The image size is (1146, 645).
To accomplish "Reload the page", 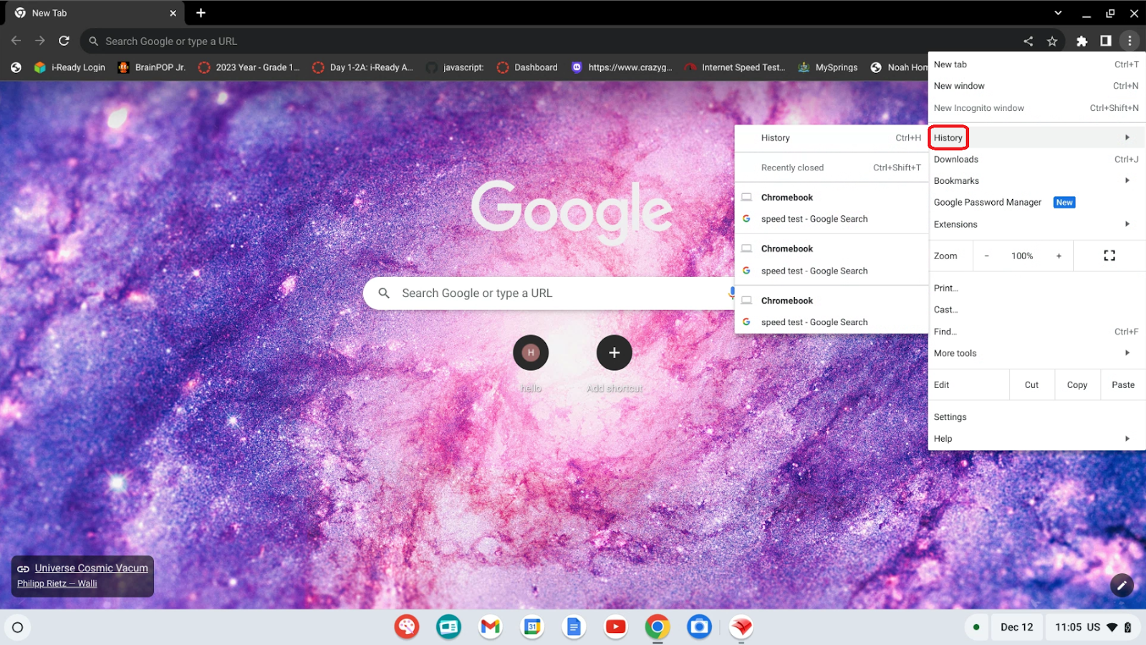I will pyautogui.click(x=64, y=42).
